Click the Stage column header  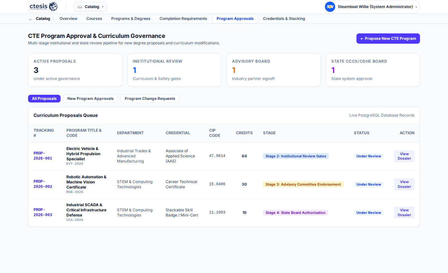269,133
